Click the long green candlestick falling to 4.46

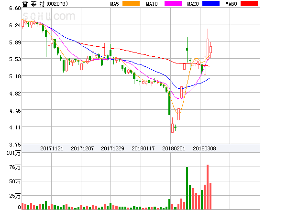[x=169, y=104]
